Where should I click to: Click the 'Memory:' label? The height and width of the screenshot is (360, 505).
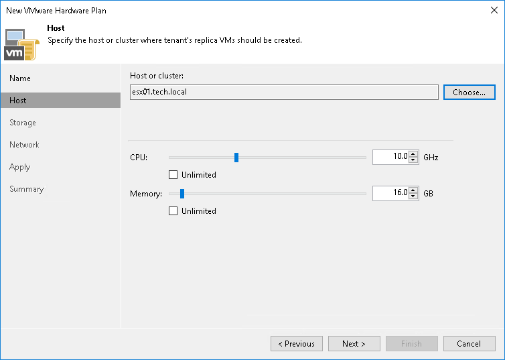point(146,194)
